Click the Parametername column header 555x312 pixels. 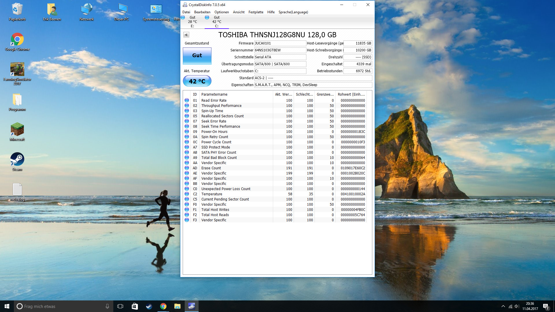[x=214, y=94]
